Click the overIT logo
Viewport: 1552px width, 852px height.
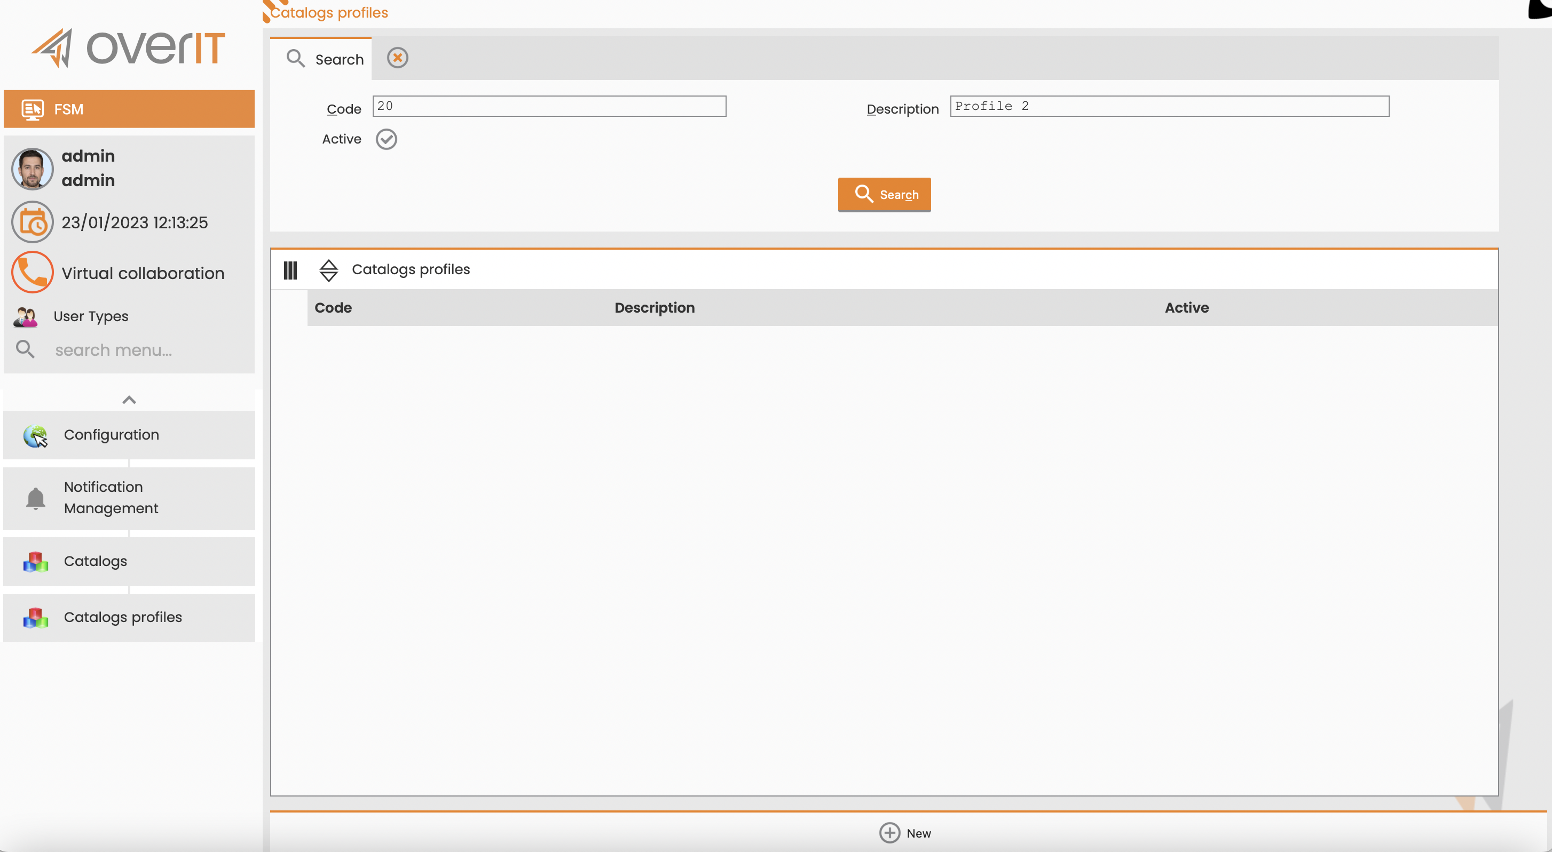128,48
